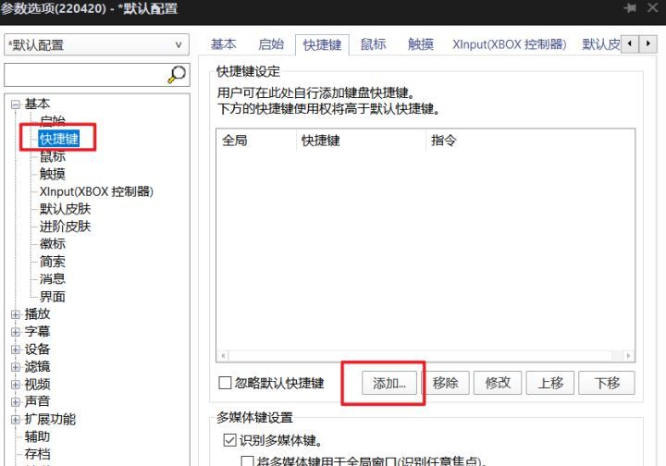Select 简索 in the tree
Viewport: 666px width, 466px height.
coord(52,262)
